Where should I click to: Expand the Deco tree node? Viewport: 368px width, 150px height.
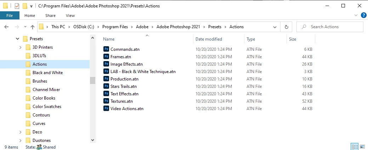(21, 132)
